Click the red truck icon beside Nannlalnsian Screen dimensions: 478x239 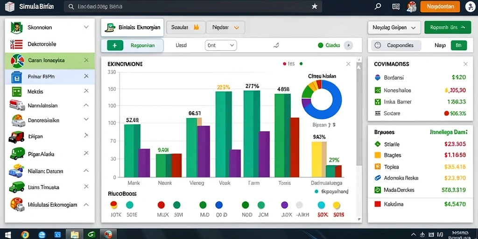(x=17, y=105)
